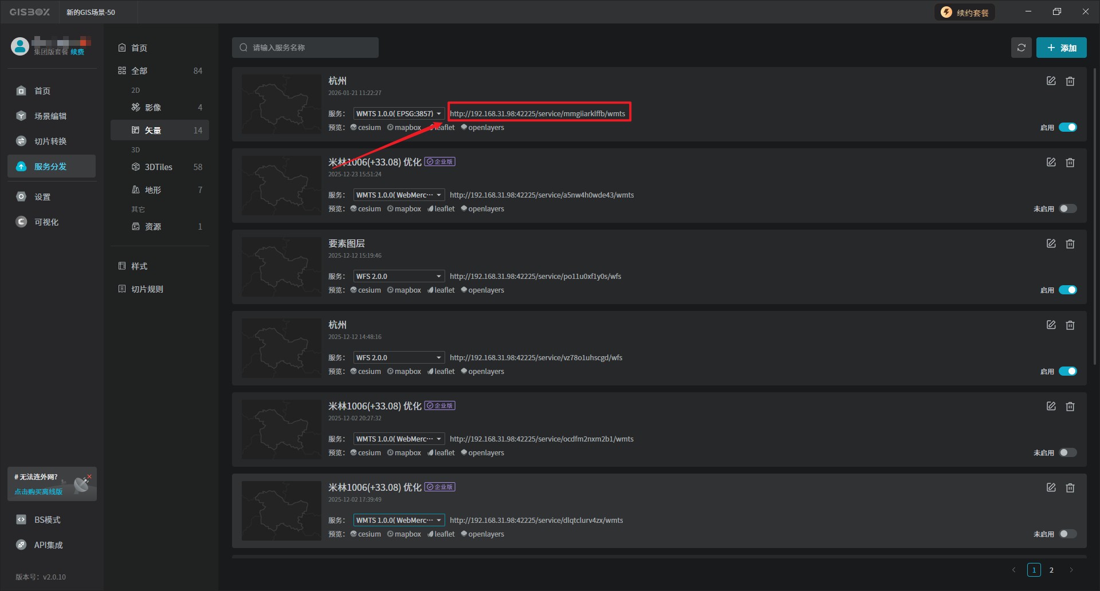Turn off the 要素图层 service toggle
The width and height of the screenshot is (1100, 591).
(x=1067, y=290)
